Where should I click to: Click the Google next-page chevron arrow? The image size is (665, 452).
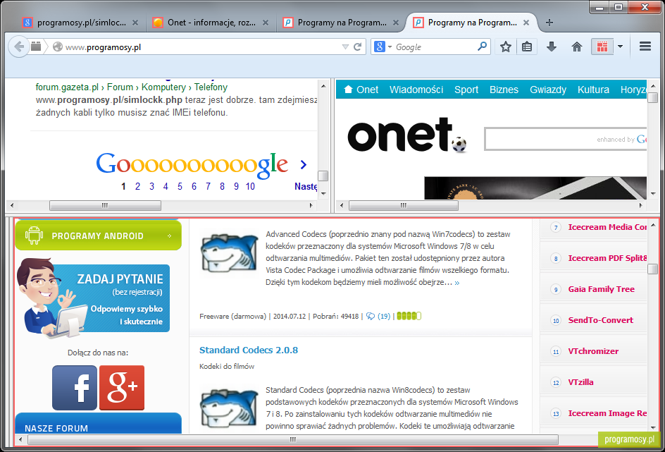303,164
